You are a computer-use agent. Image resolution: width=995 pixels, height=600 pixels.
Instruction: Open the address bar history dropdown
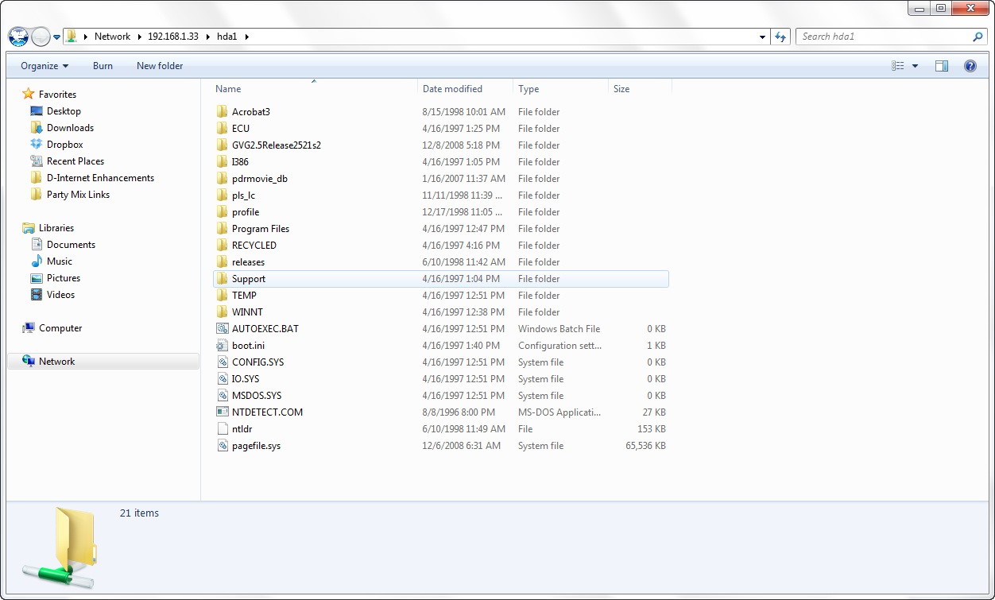point(762,37)
